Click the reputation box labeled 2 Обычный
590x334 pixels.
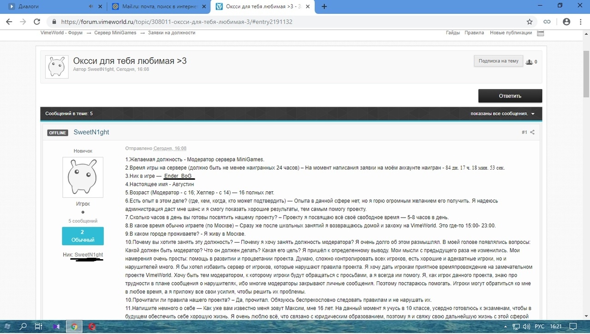pos(83,236)
